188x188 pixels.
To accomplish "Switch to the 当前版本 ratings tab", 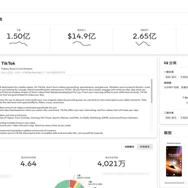I will pyautogui.click(x=129, y=147).
